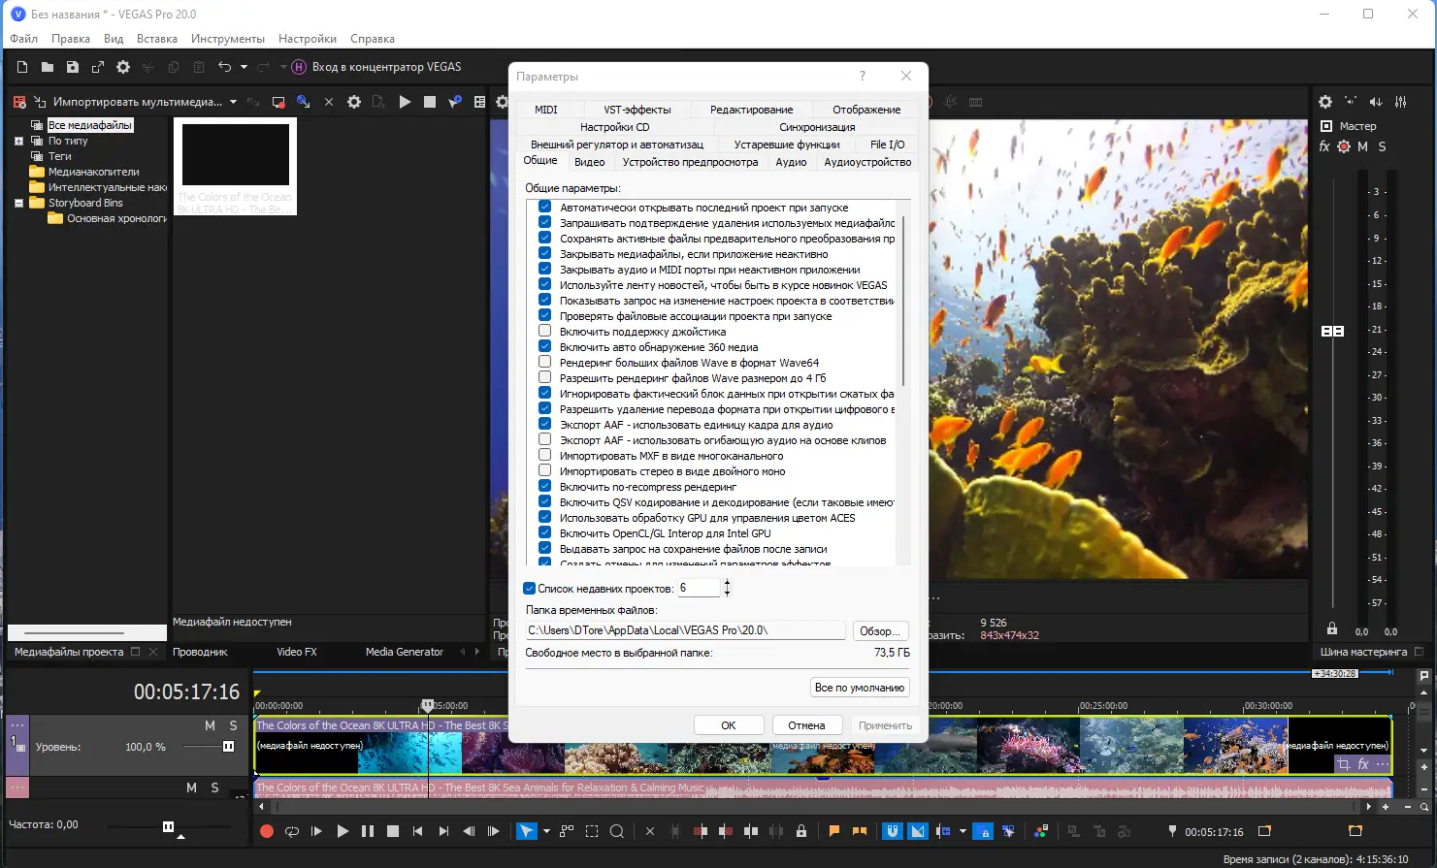Open project properties gear in main toolbar
This screenshot has height=868, width=1437.
[123, 67]
